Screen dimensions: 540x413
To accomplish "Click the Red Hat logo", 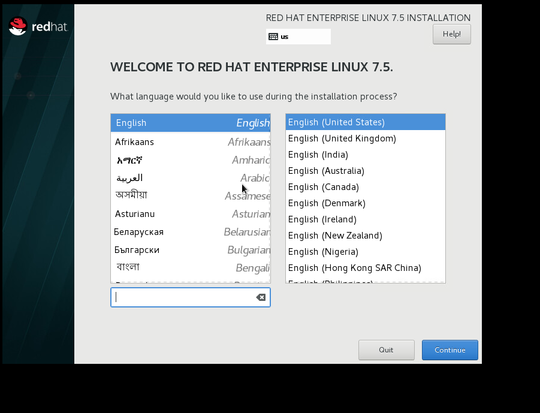I will pyautogui.click(x=38, y=26).
